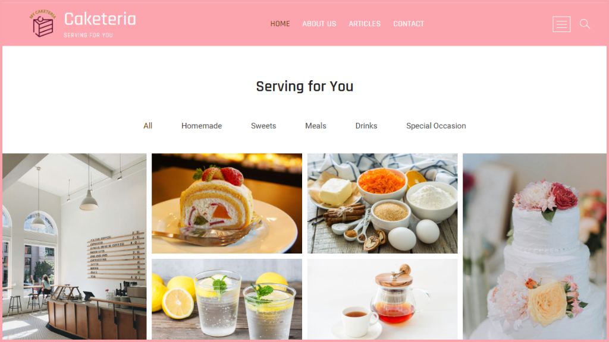Viewport: 609px width, 342px height.
Task: Open the cafe interior photo
Action: point(74,246)
